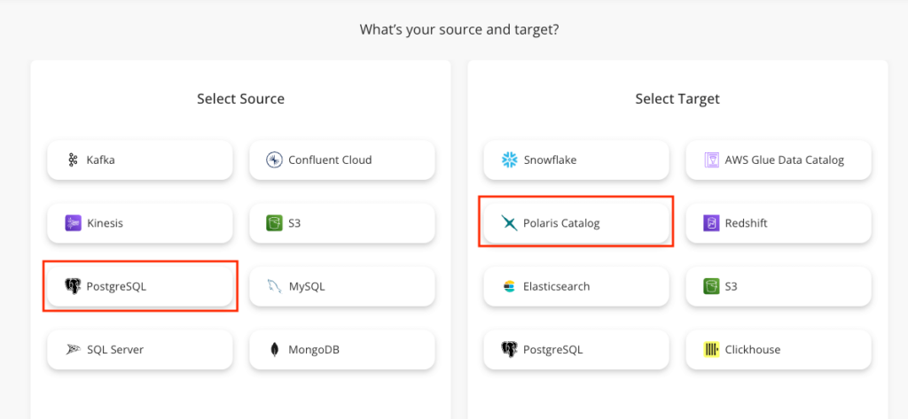Choose Confluent Cloud as source

tap(342, 159)
